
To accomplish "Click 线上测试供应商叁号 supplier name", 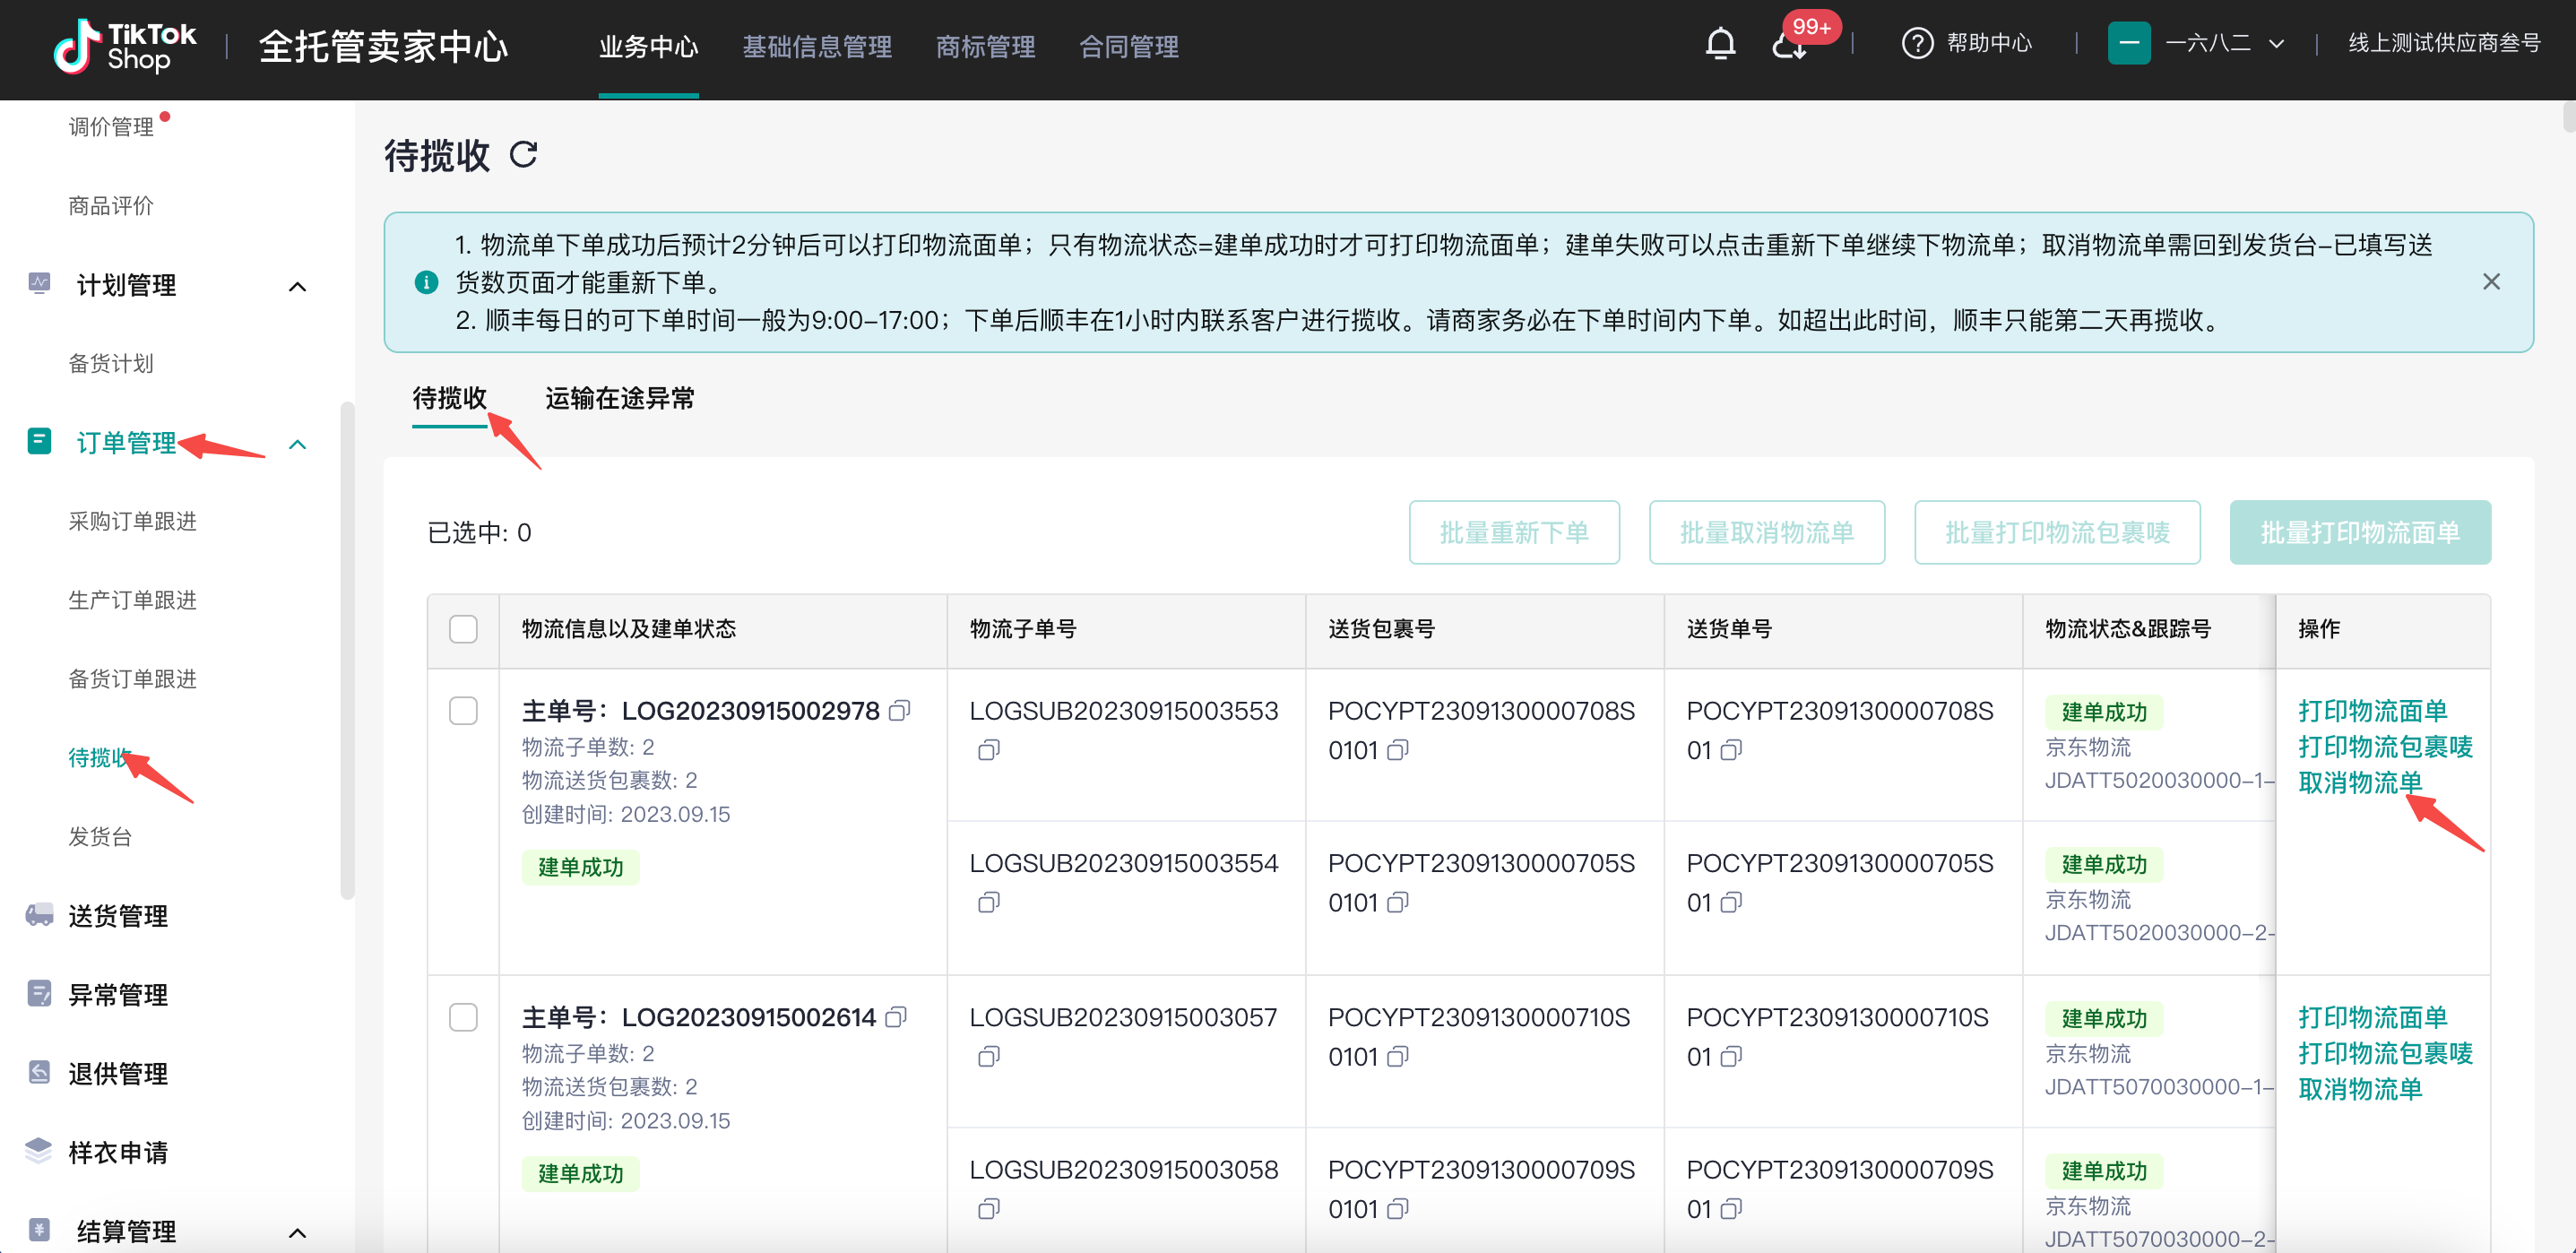I will click(2444, 43).
